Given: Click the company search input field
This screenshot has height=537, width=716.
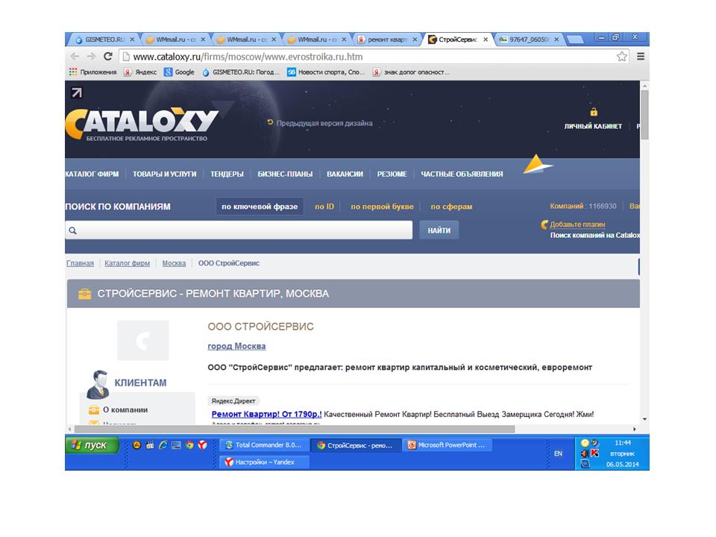Looking at the screenshot, I should (x=239, y=230).
